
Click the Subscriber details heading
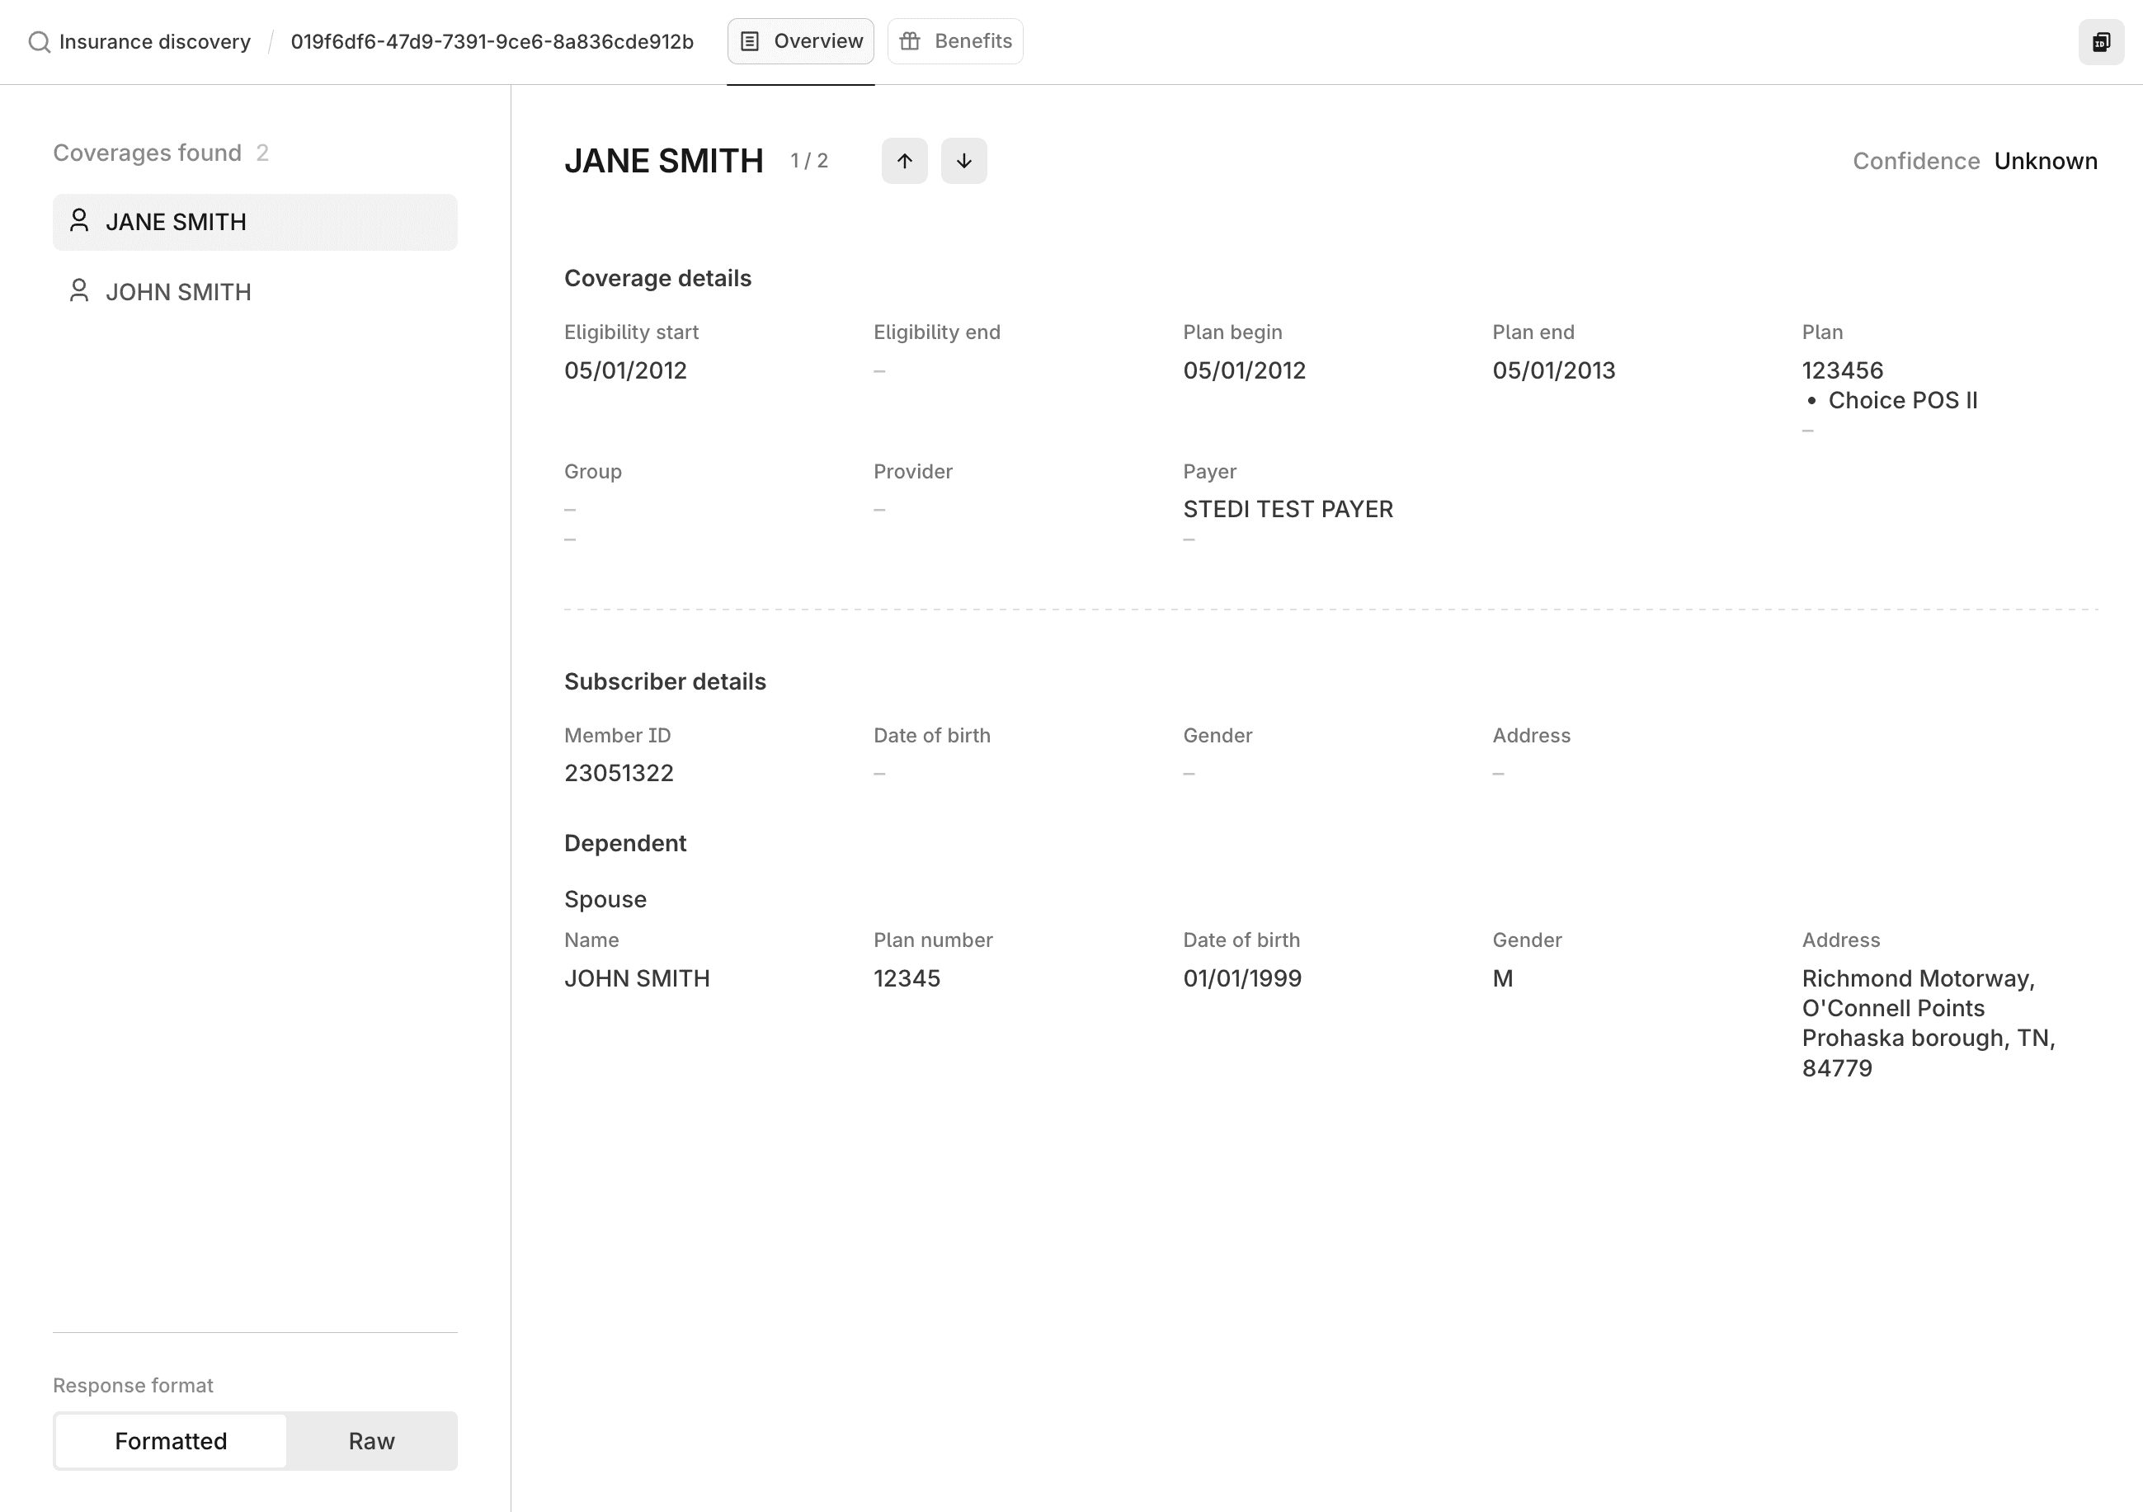(665, 682)
